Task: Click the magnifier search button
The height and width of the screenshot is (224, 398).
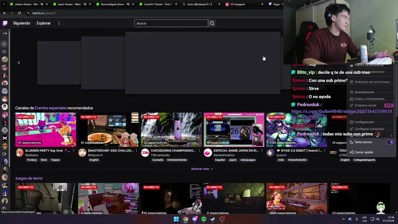Action: pyautogui.click(x=212, y=23)
